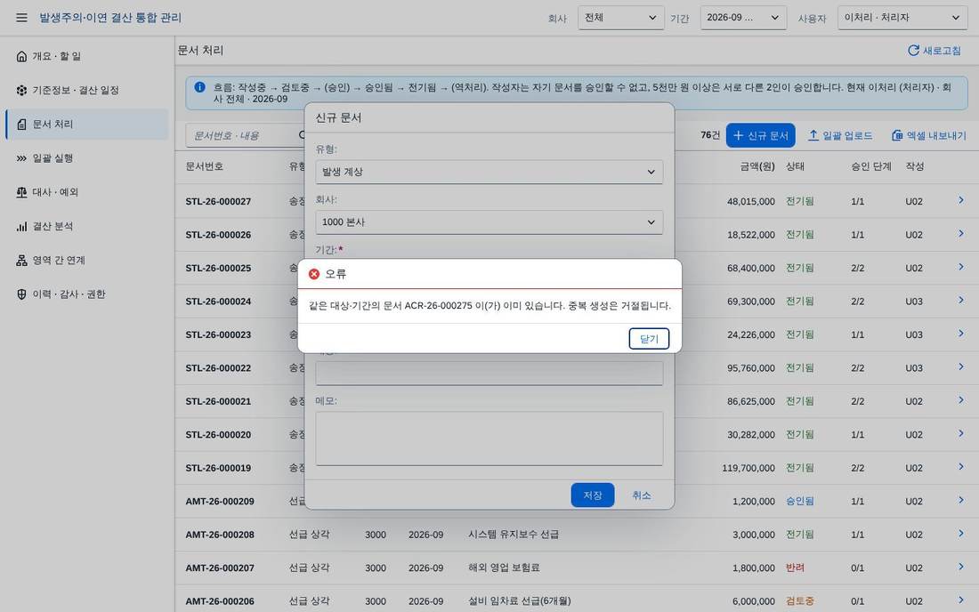Open row AMT-26-000208 detail chevron
Viewport: 979px width, 612px height.
click(x=961, y=534)
